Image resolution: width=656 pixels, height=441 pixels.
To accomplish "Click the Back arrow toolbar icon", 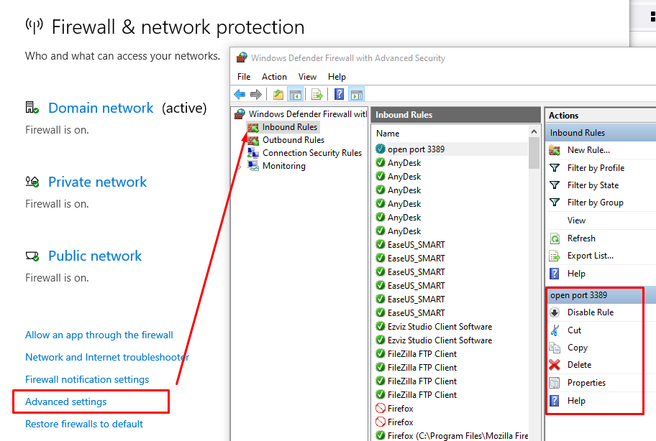I will point(240,94).
